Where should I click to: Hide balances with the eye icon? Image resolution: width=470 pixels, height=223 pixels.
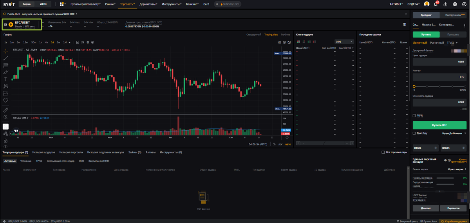445,160
